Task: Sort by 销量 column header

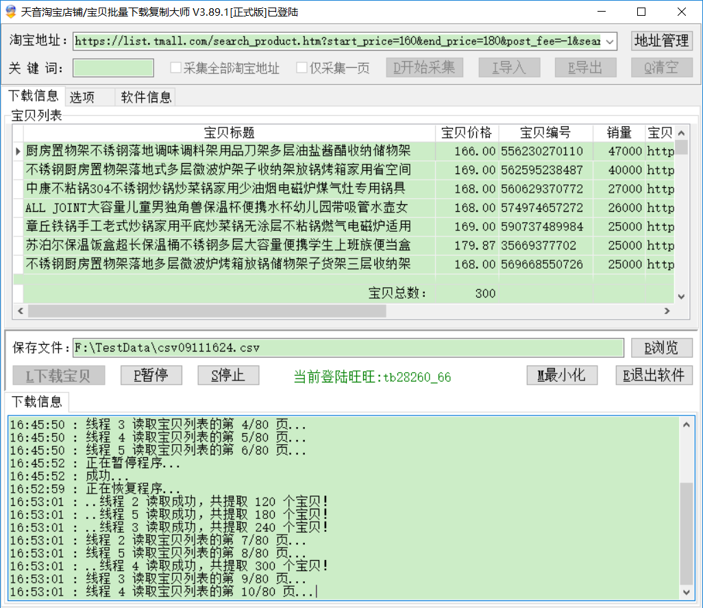Action: [619, 133]
